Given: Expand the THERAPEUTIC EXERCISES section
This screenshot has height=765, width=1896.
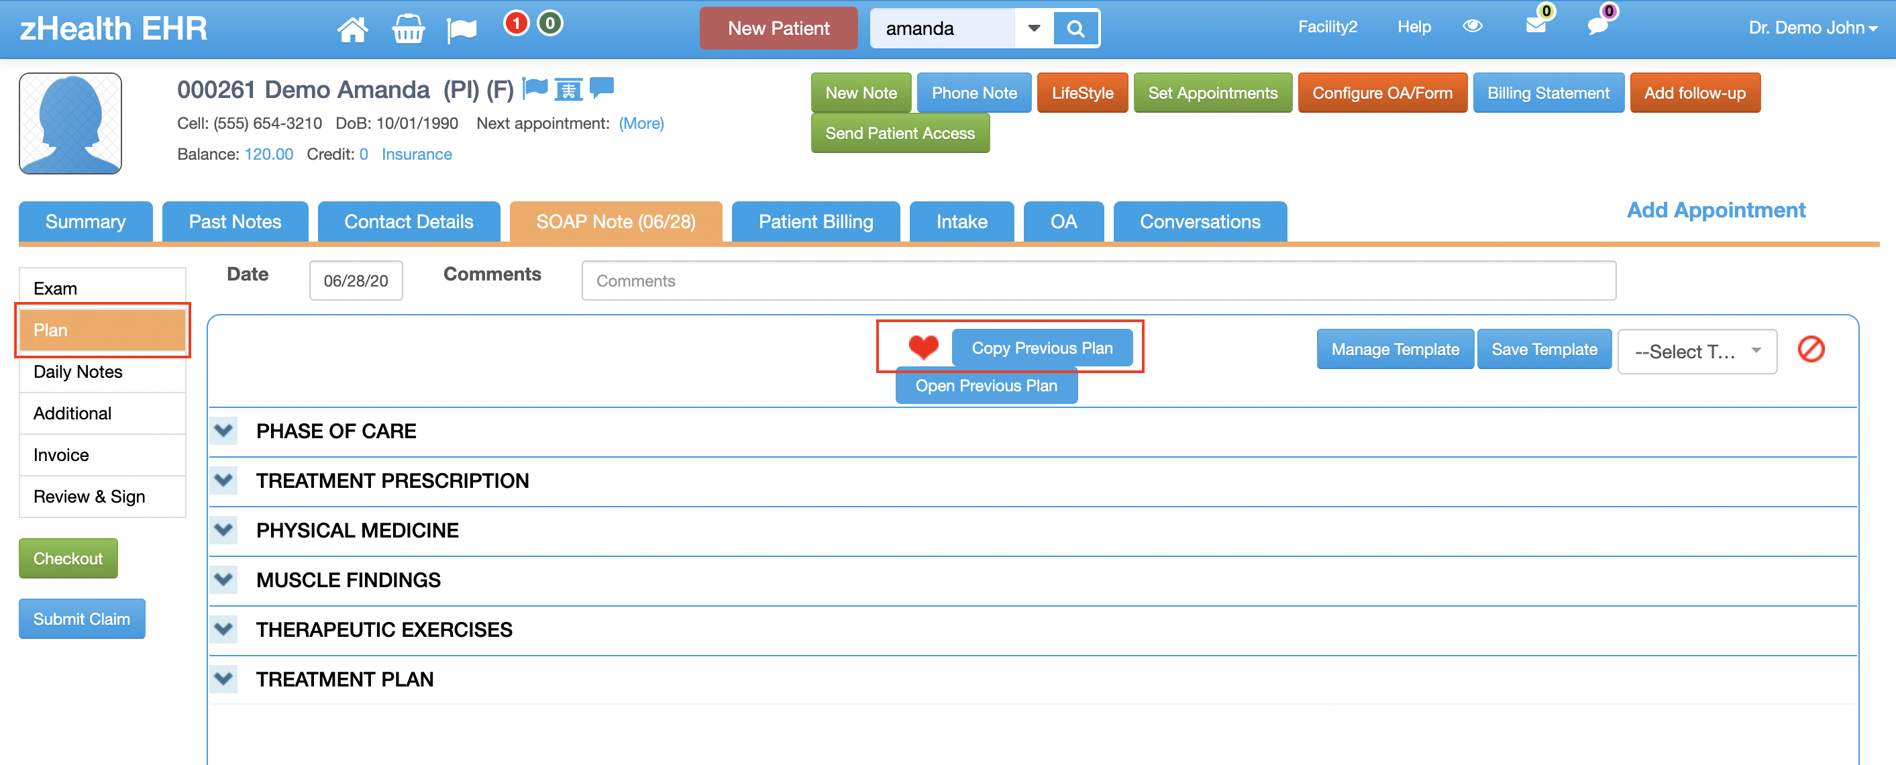Looking at the screenshot, I should coord(224,629).
